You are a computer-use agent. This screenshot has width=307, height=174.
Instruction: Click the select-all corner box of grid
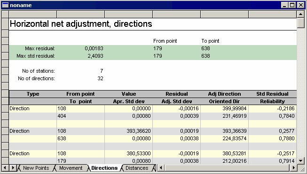point(5,14)
